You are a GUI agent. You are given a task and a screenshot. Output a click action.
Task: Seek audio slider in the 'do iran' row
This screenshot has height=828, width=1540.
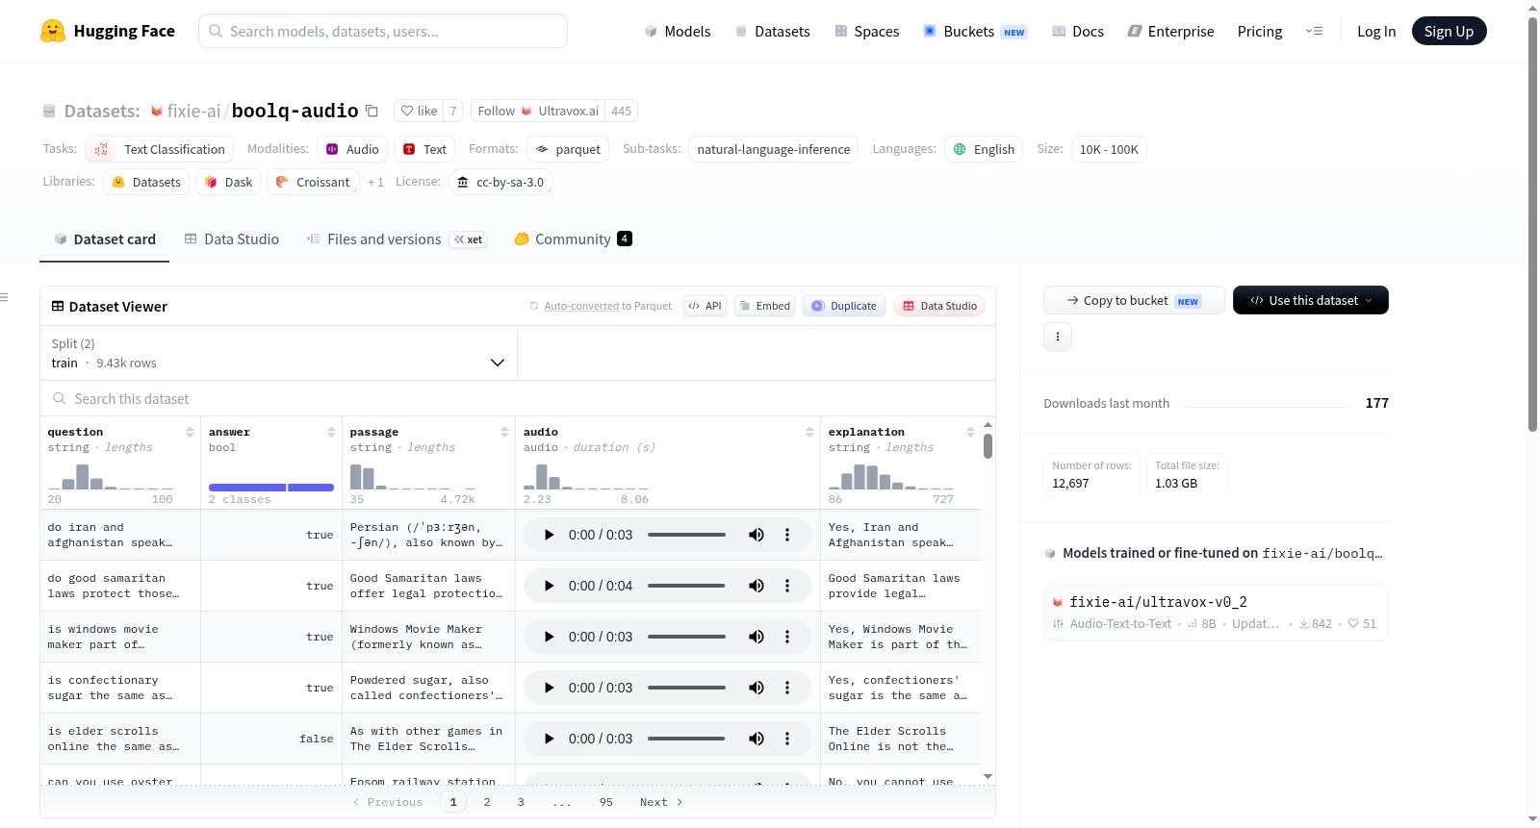click(686, 535)
